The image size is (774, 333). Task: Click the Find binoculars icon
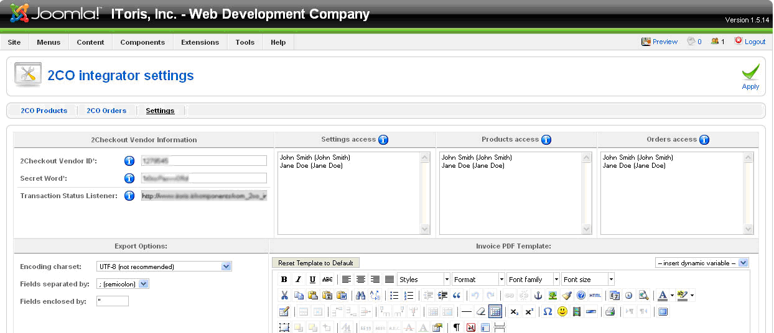click(x=361, y=296)
